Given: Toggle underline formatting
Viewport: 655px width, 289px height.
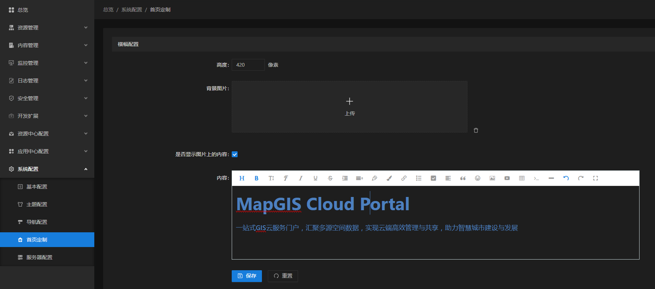Looking at the screenshot, I should point(315,178).
